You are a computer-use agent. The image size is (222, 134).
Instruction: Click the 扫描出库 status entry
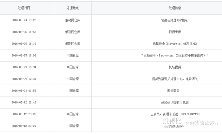point(175,32)
